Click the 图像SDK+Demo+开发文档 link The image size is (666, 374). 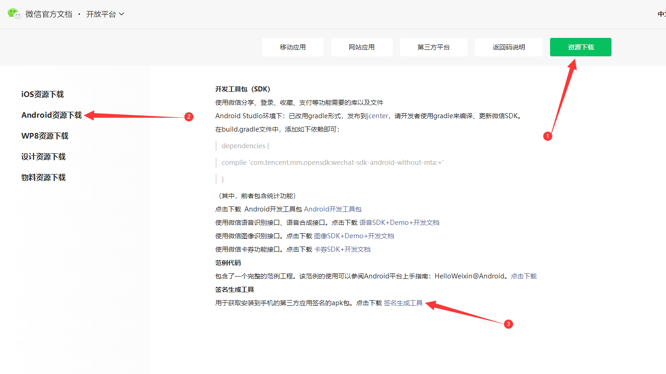coord(354,236)
